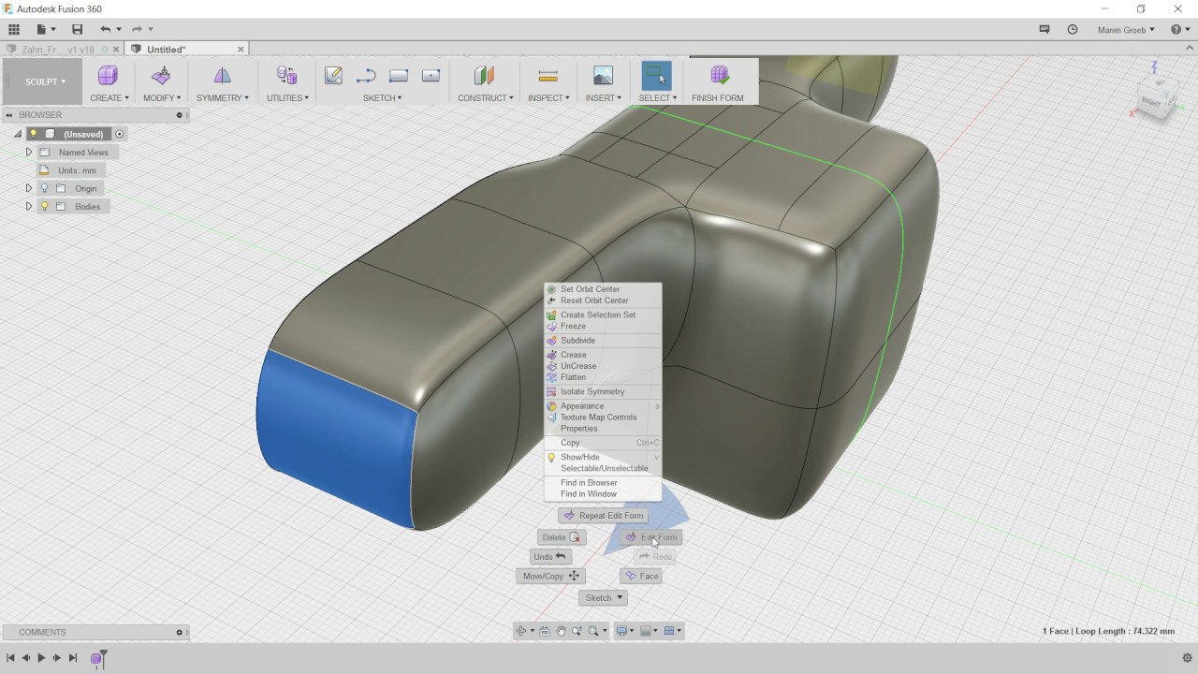Click the Display Settings monitor icon
Viewport: 1198px width, 674px height.
(621, 631)
